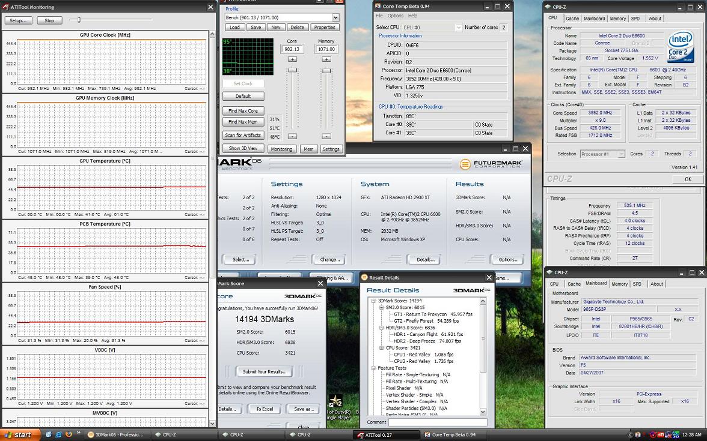Click the Core clock vertical slider handle

coord(293,70)
